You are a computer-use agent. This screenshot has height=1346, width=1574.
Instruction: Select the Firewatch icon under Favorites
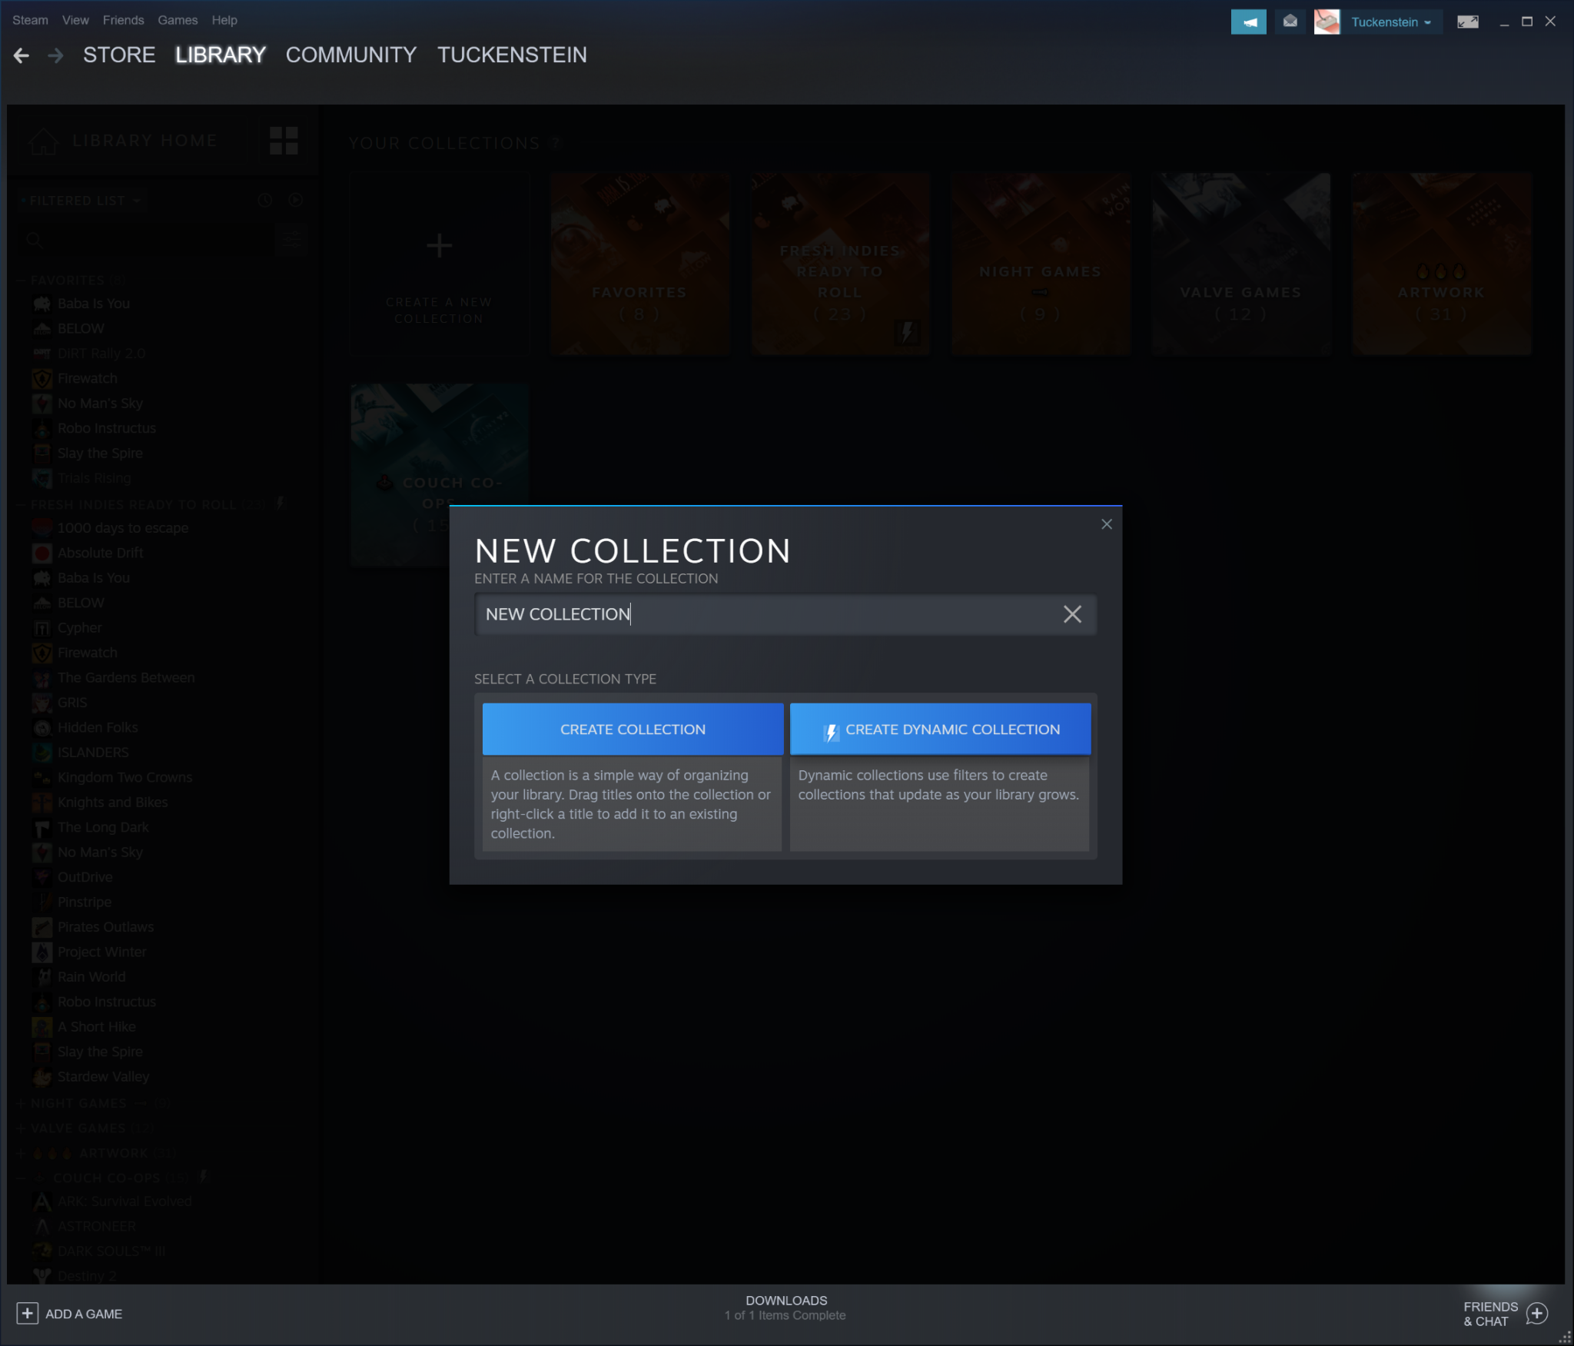click(x=42, y=378)
